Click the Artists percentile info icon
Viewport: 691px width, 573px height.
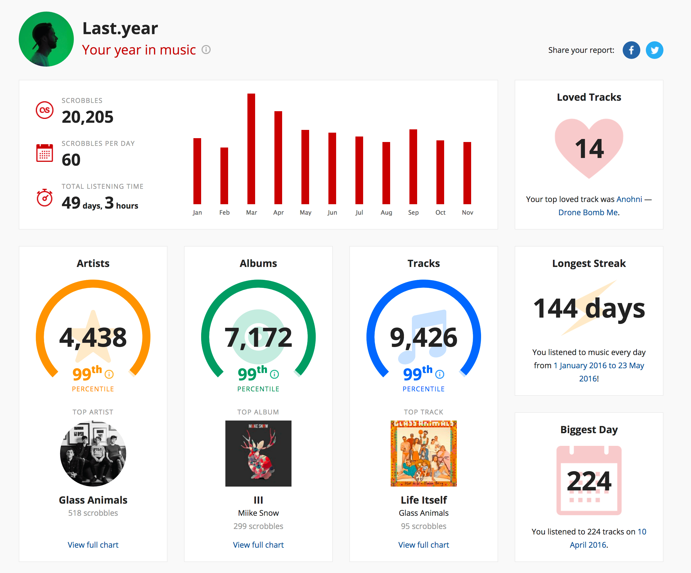[x=109, y=374]
